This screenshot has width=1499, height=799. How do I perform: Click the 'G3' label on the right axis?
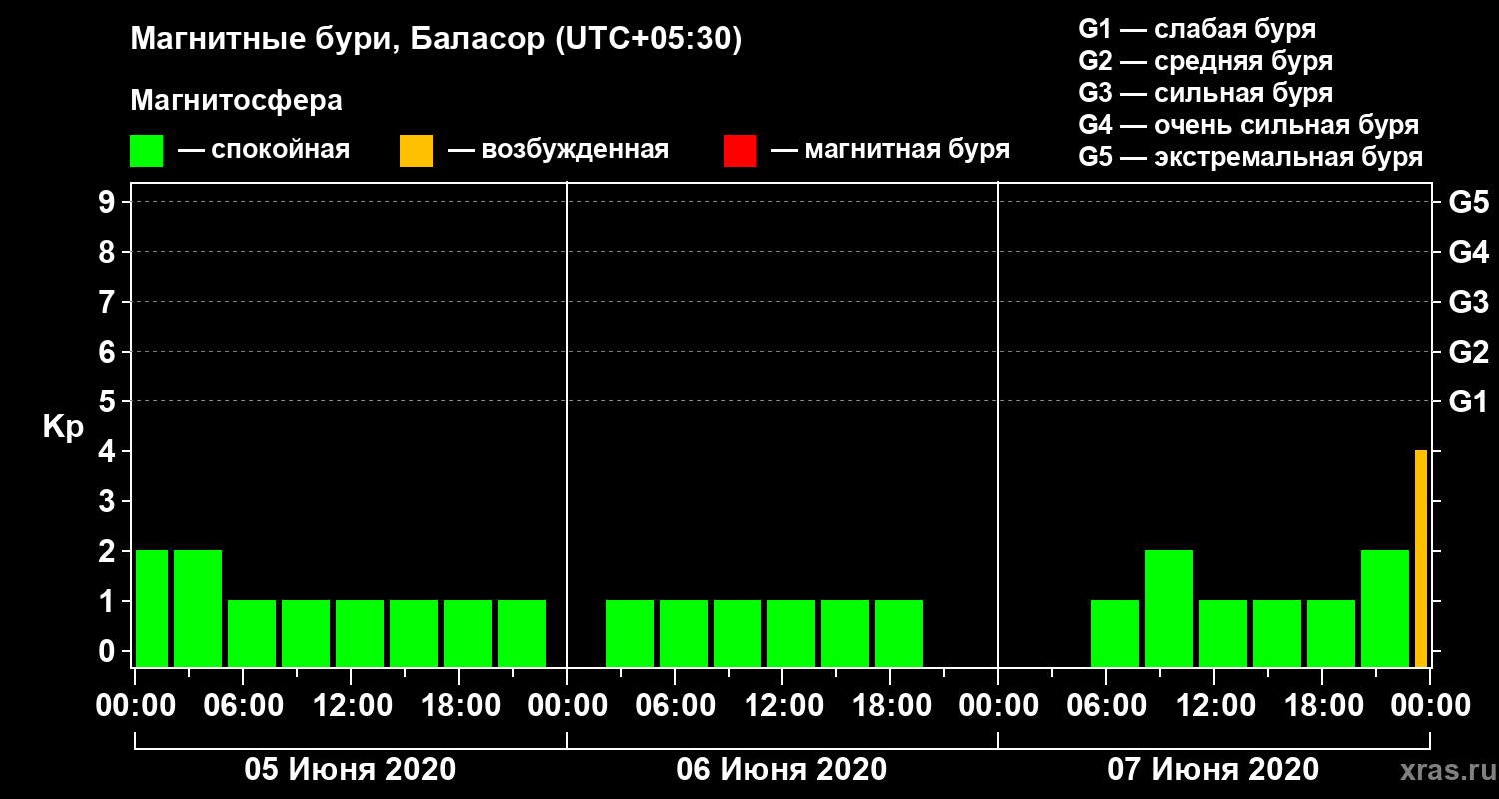click(x=1468, y=302)
